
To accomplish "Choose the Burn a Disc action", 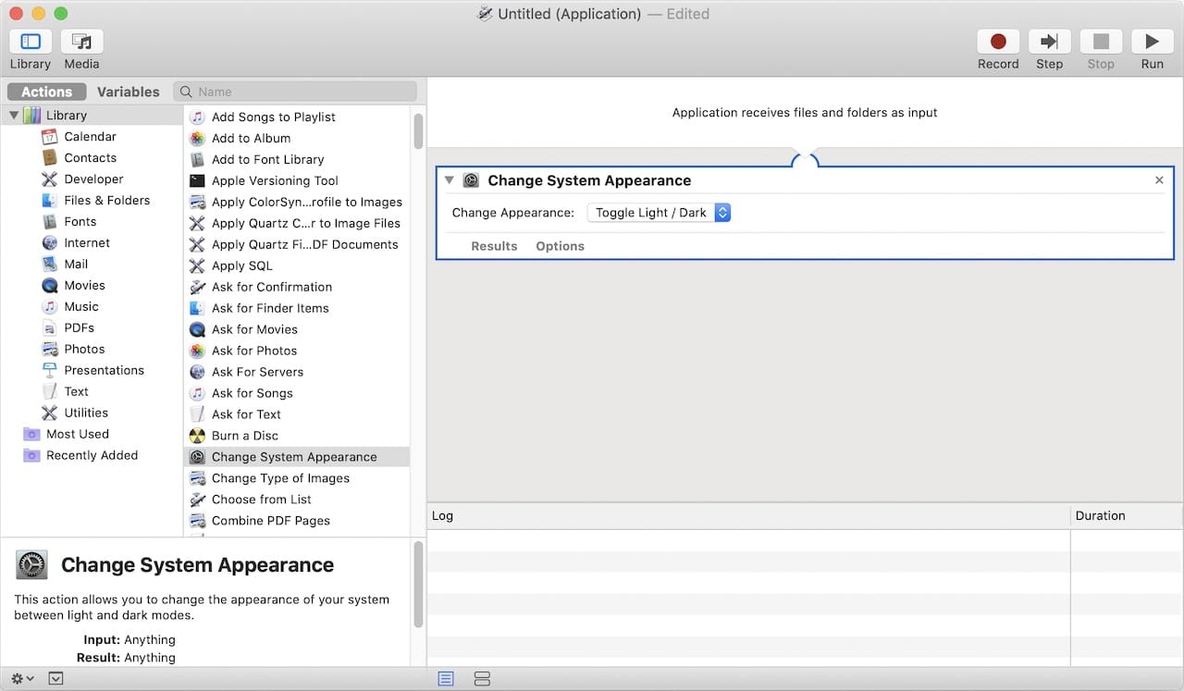I will (244, 436).
